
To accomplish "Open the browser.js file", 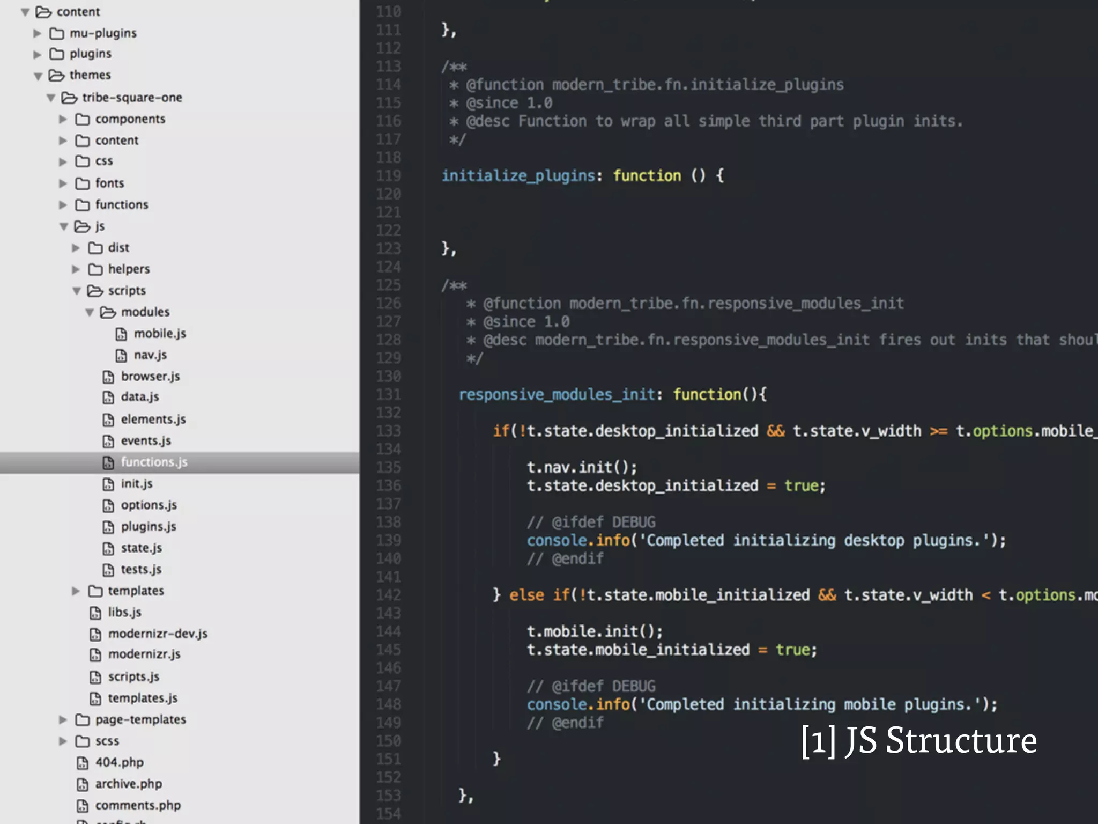I will [150, 377].
